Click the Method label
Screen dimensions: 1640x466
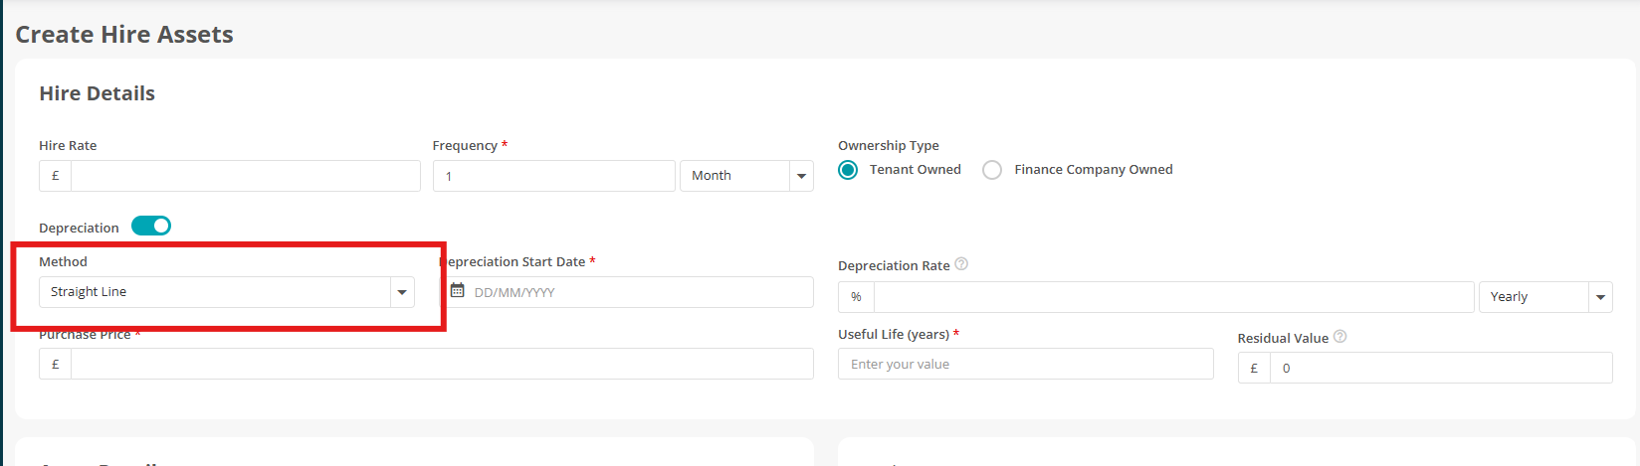click(x=63, y=261)
